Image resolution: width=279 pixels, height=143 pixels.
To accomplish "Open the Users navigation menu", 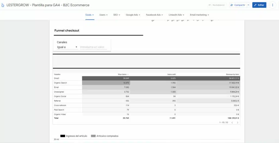I will tap(103, 15).
